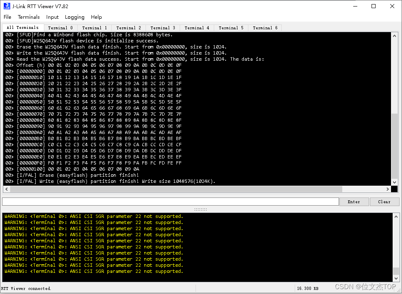
Task: Click the left arrow of horizontal scrollbar
Action: pos(6,189)
